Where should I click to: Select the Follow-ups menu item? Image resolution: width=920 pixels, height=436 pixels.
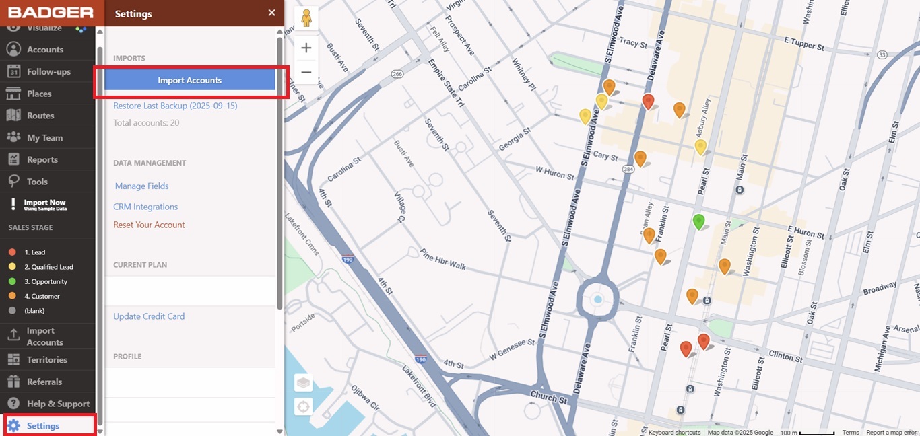coord(48,71)
